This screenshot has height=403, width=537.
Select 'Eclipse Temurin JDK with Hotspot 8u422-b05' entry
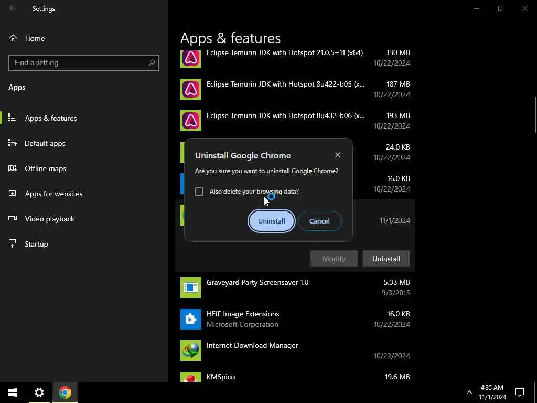tap(295, 89)
